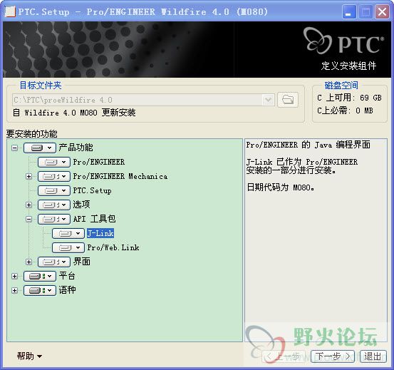Click the 日期代码为 M080 description text
The image size is (394, 370).
tap(281, 187)
